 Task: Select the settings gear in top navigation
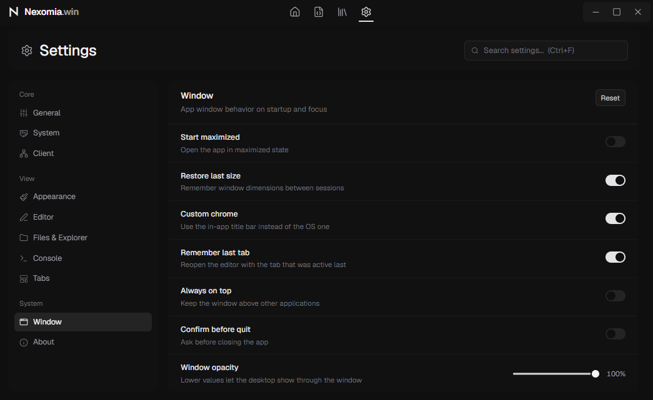pos(366,12)
